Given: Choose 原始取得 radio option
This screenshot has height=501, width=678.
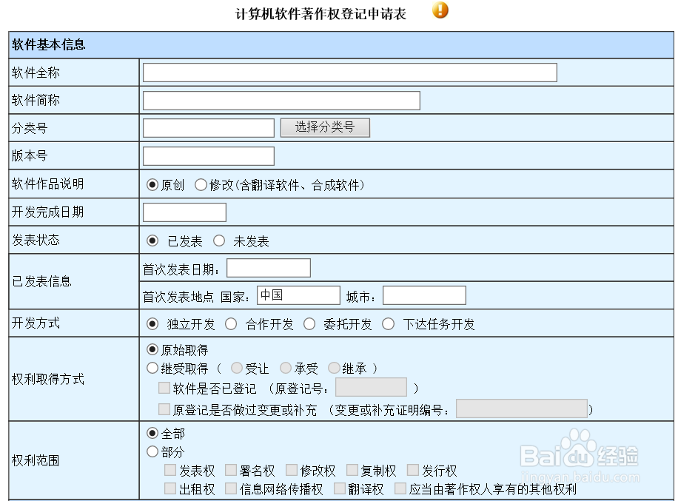Looking at the screenshot, I should [x=152, y=349].
